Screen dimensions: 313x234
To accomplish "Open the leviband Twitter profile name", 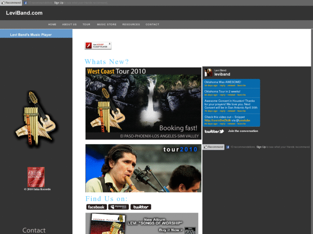I will [222, 74].
